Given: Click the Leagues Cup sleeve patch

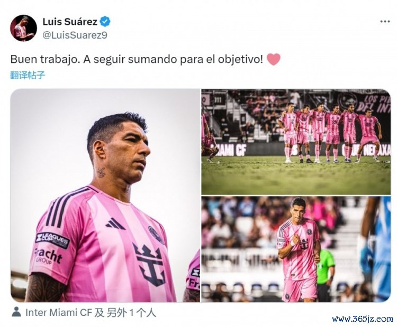Looking at the screenshot, I should (52, 240).
